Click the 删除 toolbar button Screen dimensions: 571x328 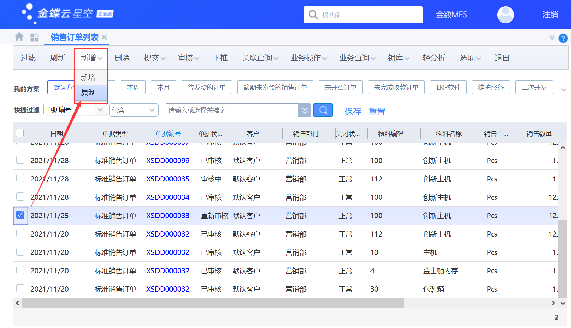click(x=122, y=58)
